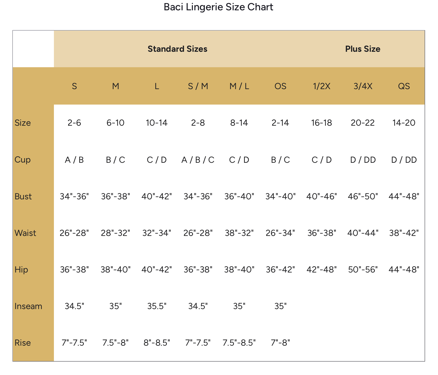438x375 pixels.
Task: Click the 50"-56" hip measurement cell
Action: [363, 270]
